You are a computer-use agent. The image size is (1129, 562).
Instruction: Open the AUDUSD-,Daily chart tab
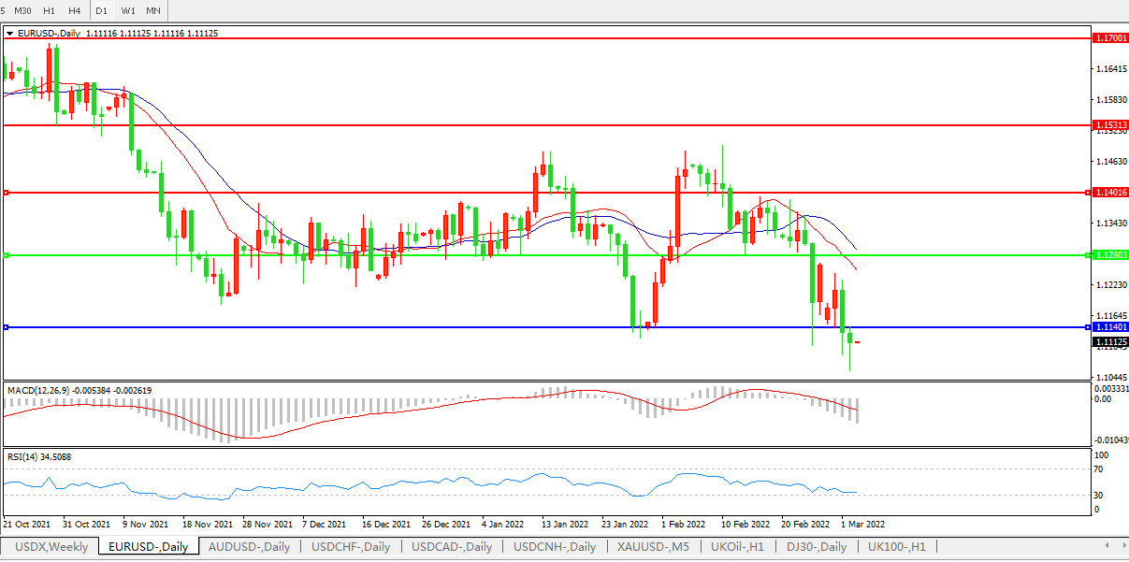(x=249, y=547)
